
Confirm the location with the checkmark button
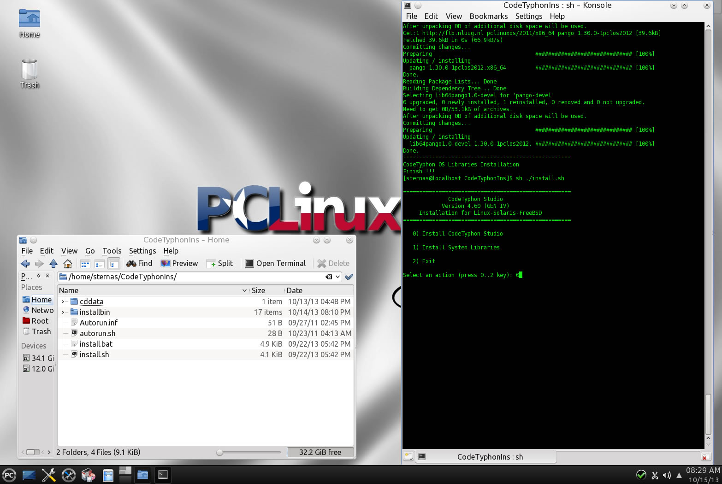pos(349,277)
